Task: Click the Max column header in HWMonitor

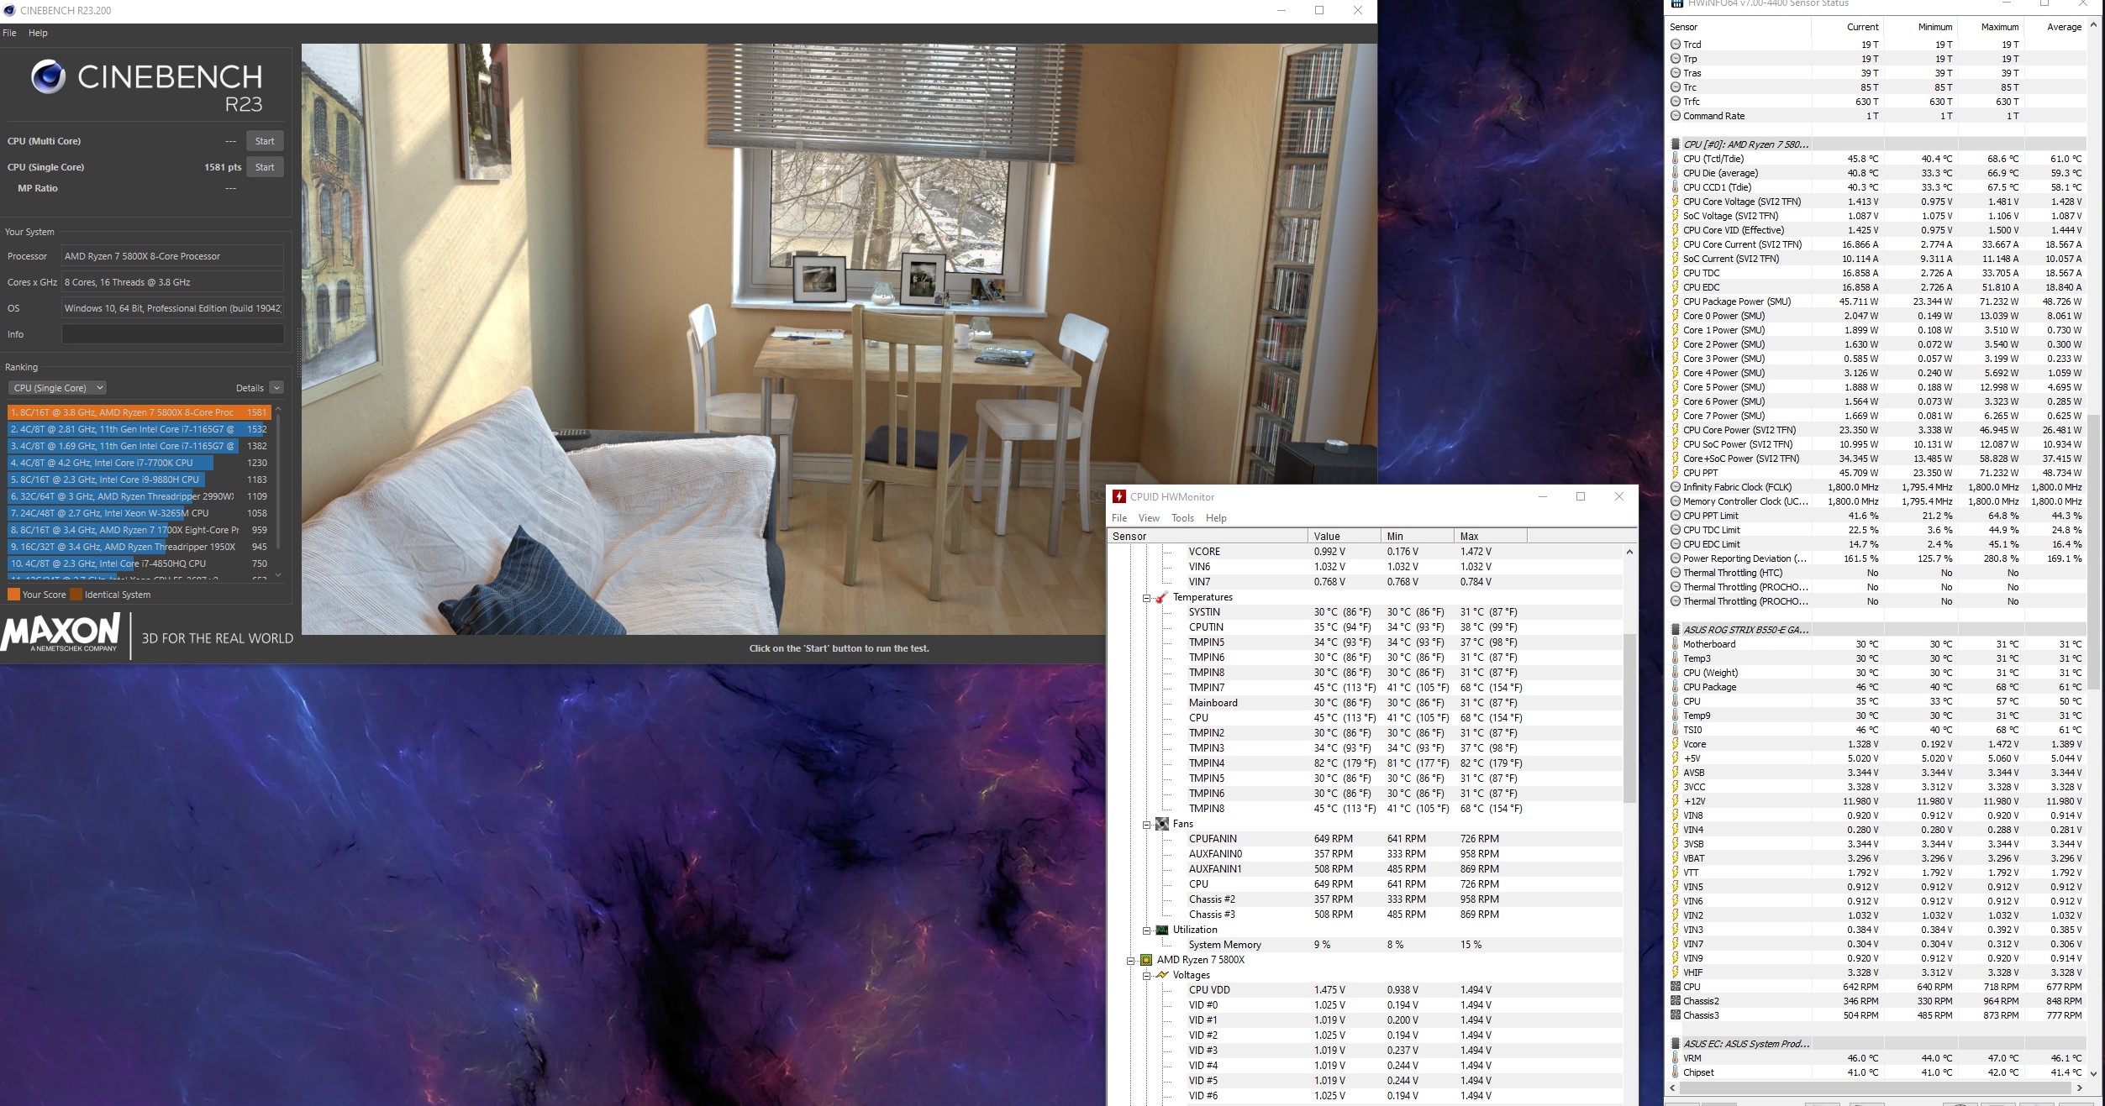Action: pyautogui.click(x=1491, y=537)
